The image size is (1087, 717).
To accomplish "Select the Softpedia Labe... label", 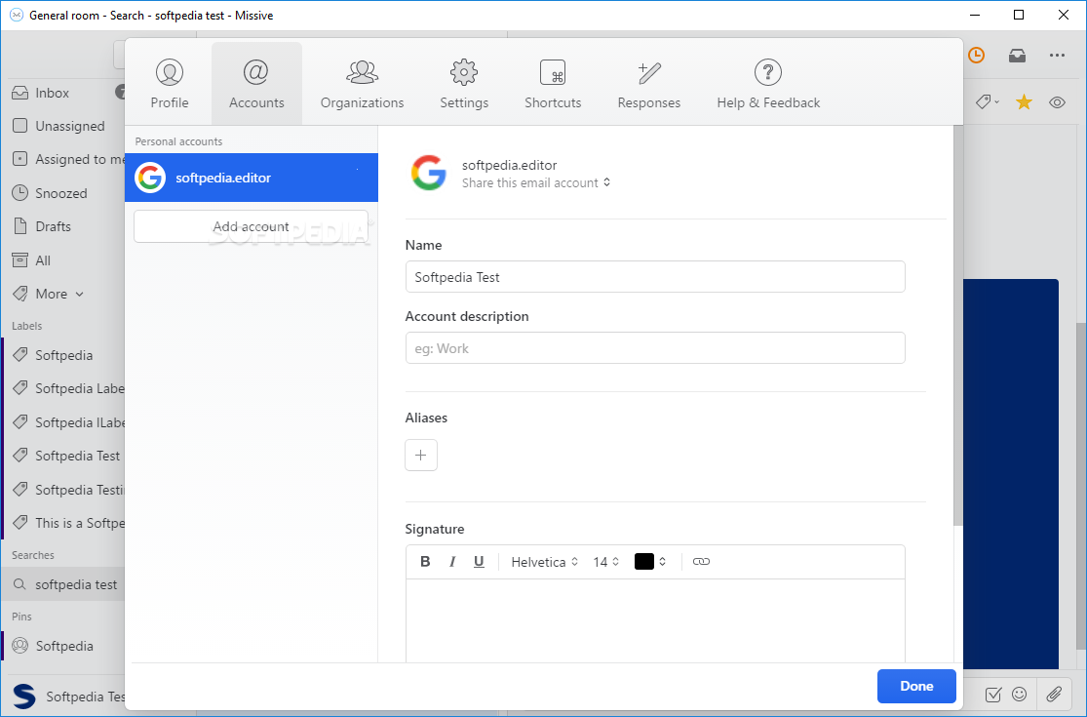I will pyautogui.click(x=62, y=388).
